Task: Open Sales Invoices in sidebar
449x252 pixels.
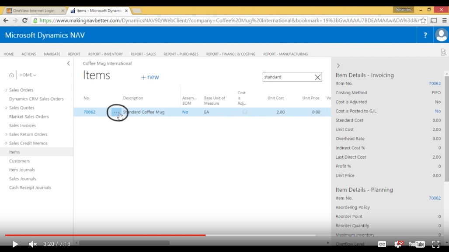Action: pos(22,126)
